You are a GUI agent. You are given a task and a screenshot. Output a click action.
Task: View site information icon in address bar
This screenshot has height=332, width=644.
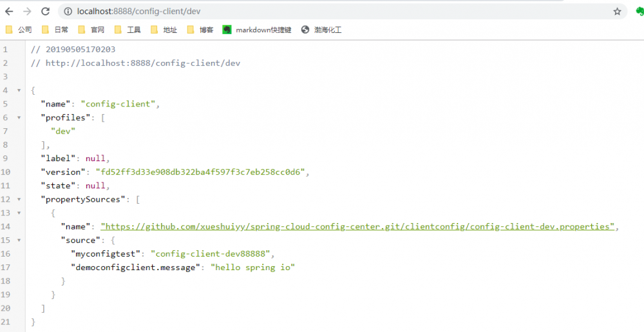(68, 12)
